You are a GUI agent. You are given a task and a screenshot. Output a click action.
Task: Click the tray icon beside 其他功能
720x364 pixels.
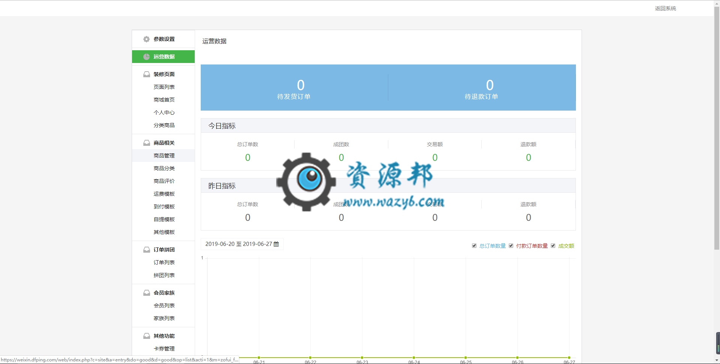tap(146, 336)
